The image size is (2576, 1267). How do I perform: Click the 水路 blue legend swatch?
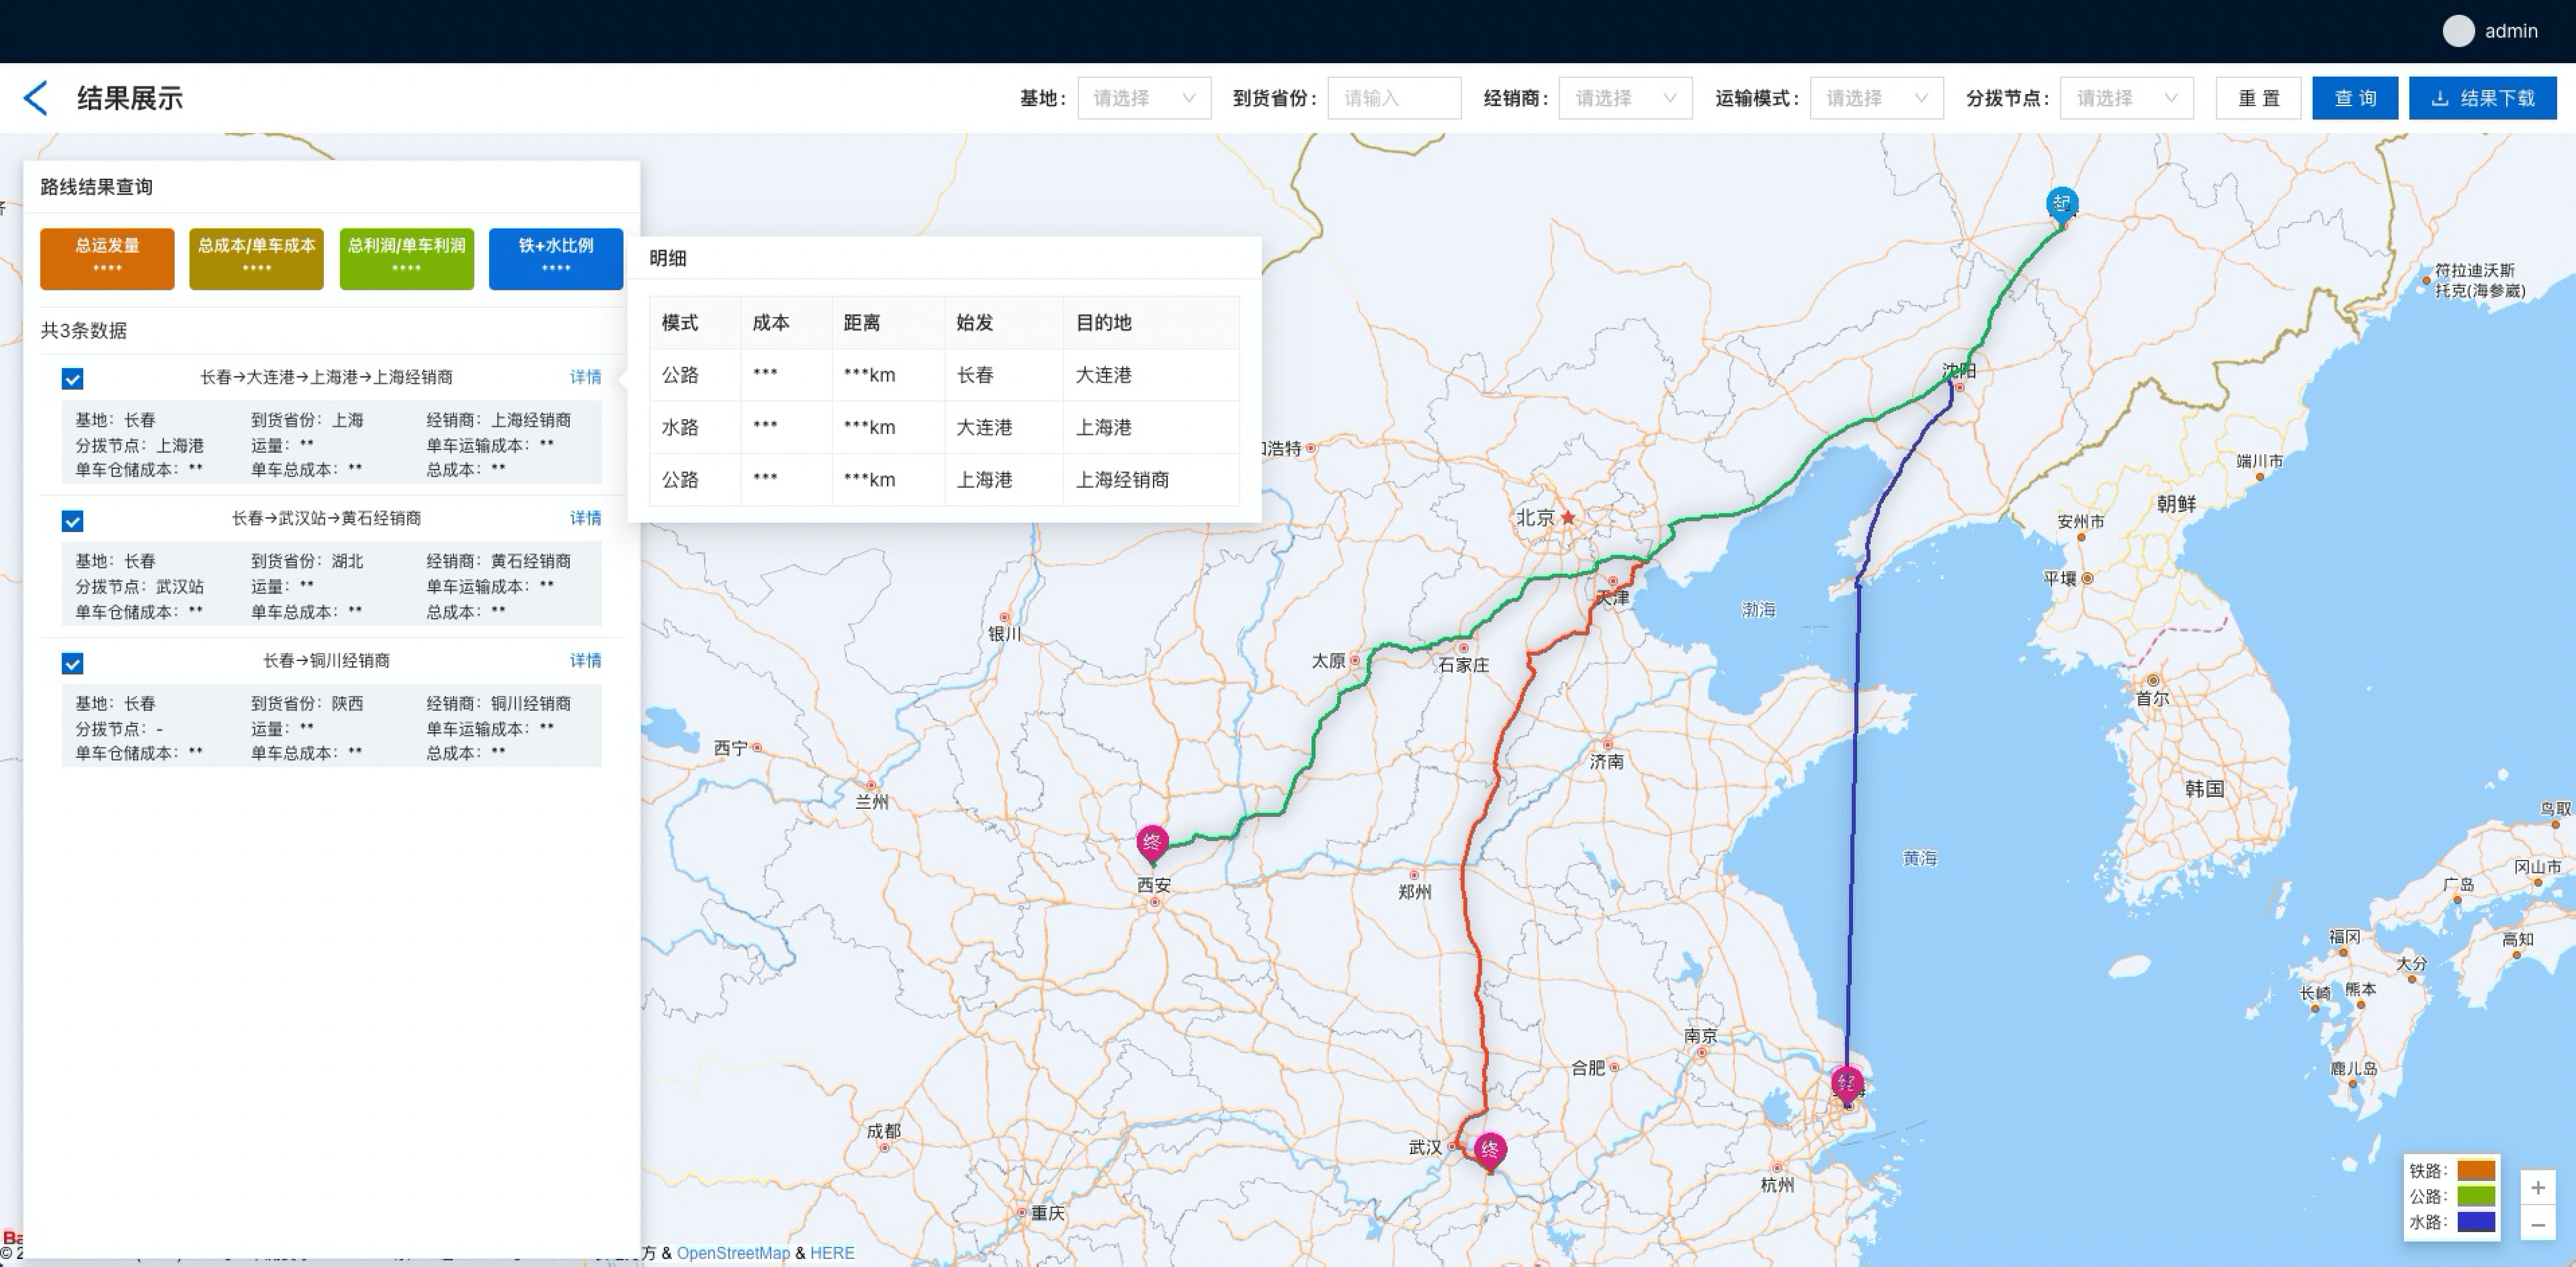click(x=2476, y=1222)
